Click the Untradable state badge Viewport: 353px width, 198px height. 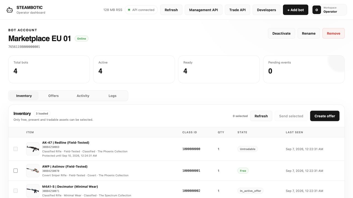[248, 149]
